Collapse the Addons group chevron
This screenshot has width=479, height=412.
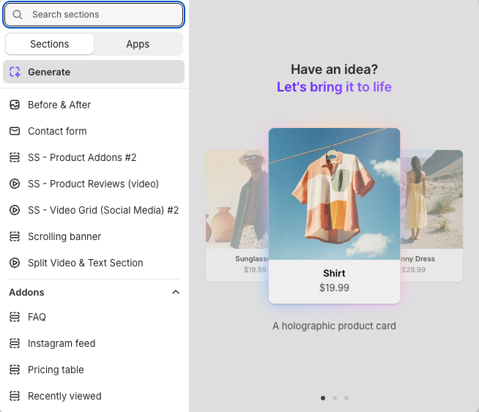point(176,292)
